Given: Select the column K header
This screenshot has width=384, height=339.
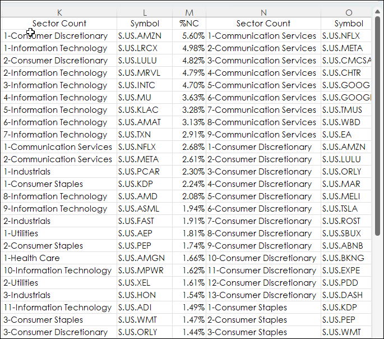Looking at the screenshot, I should pos(59,12).
